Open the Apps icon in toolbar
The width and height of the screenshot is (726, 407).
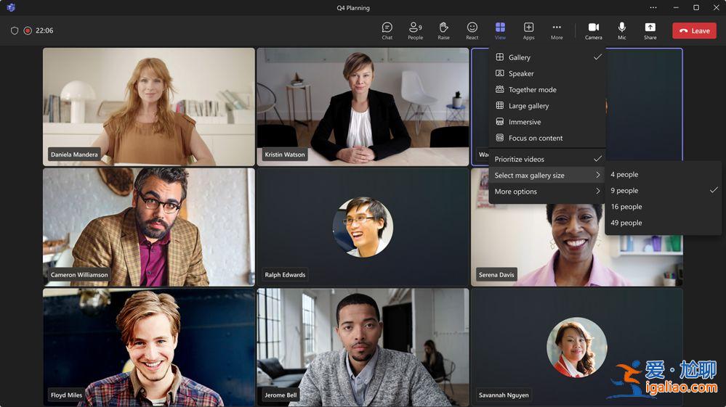pos(528,30)
